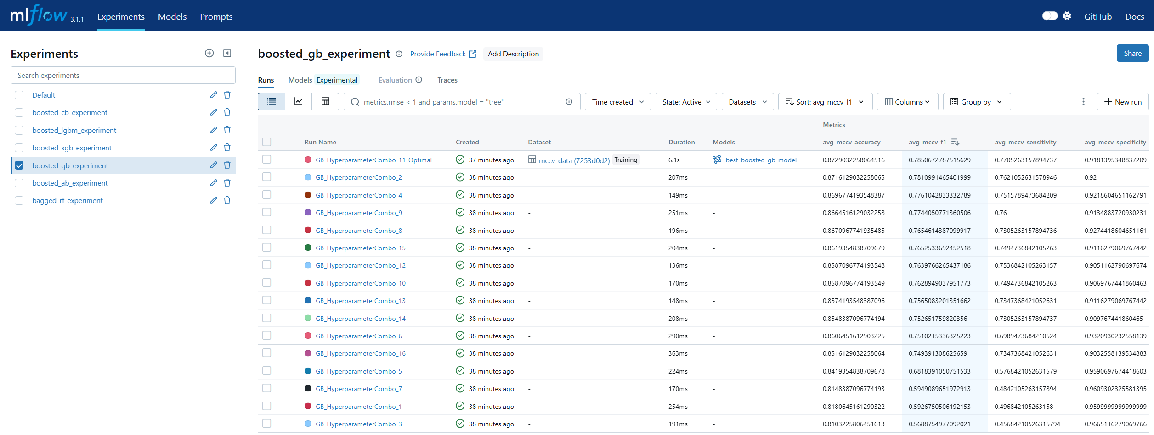
Task: Rename boosted_xgb_experiment with pencil icon
Action: pyautogui.click(x=214, y=148)
